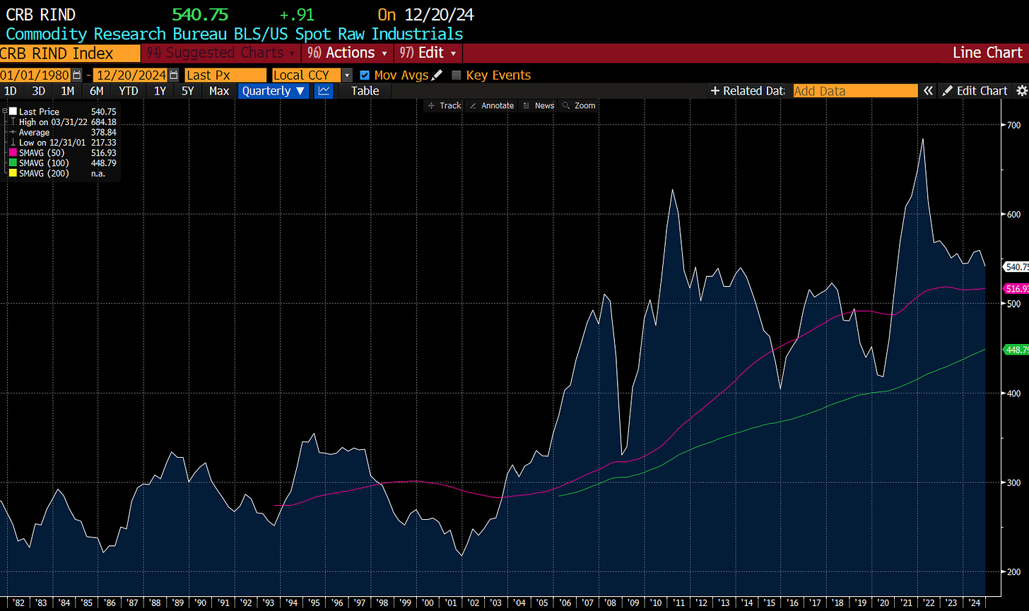Select the 6M range tab

pyautogui.click(x=96, y=90)
